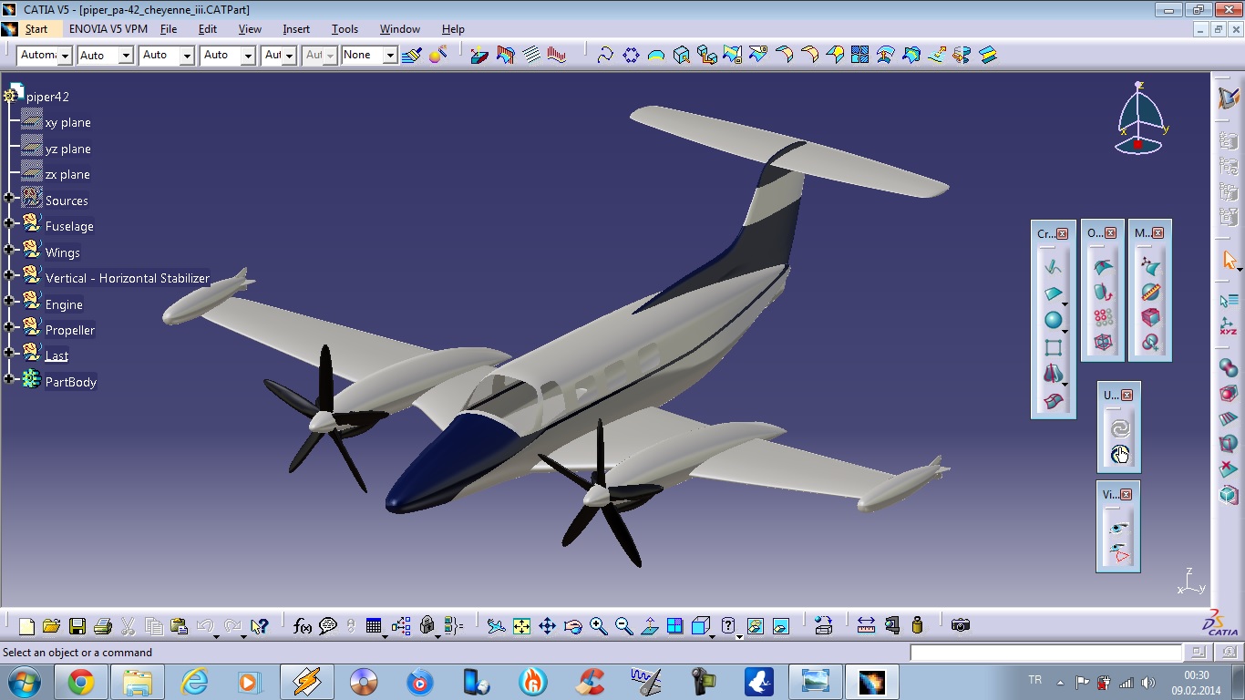Viewport: 1245px width, 700px height.
Task: Select the Pan arrows tool
Action: tap(547, 626)
